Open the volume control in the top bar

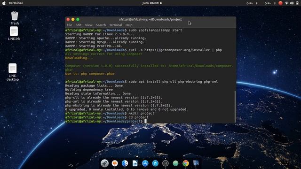click(292, 3)
